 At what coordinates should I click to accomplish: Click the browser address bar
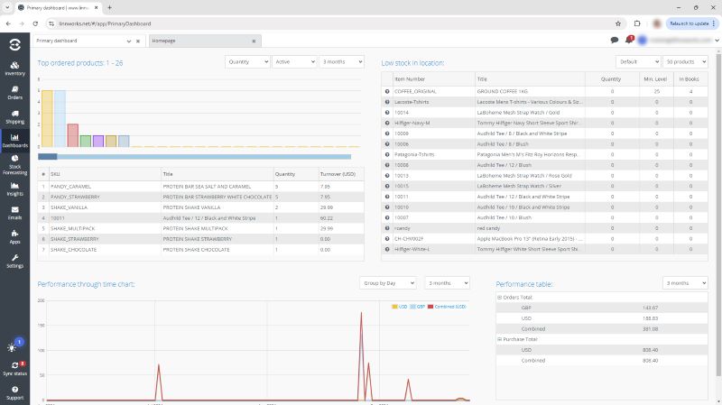click(331, 23)
